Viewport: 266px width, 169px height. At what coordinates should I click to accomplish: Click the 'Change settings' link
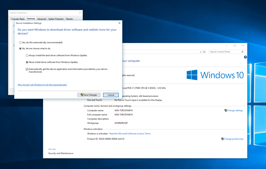pyautogui.click(x=234, y=110)
